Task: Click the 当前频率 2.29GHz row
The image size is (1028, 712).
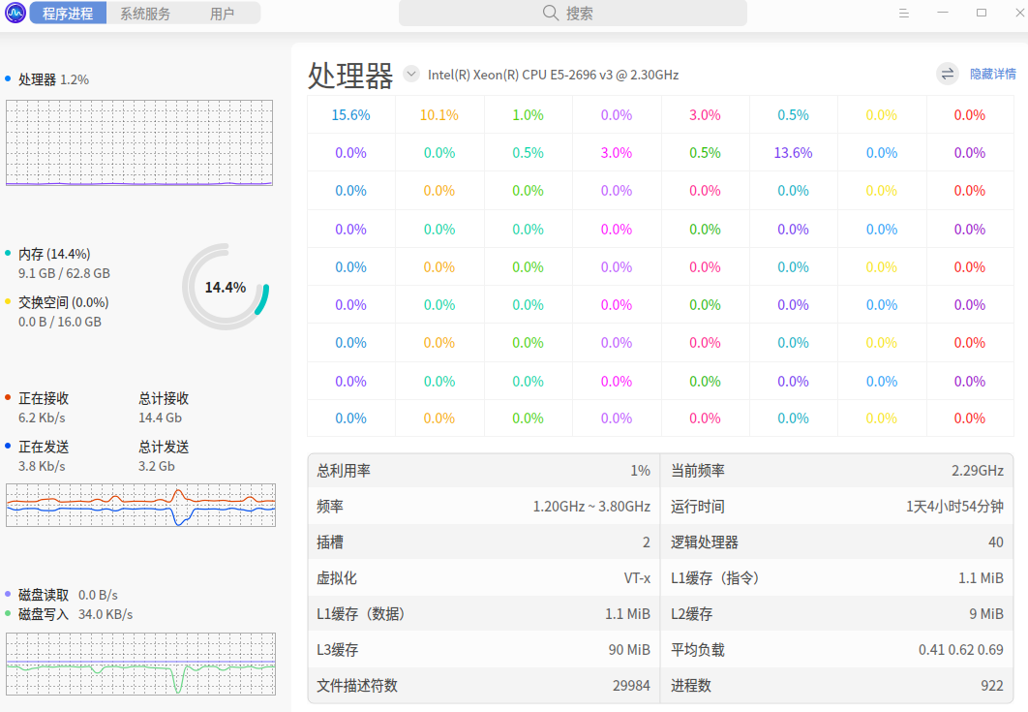Action: (x=836, y=471)
